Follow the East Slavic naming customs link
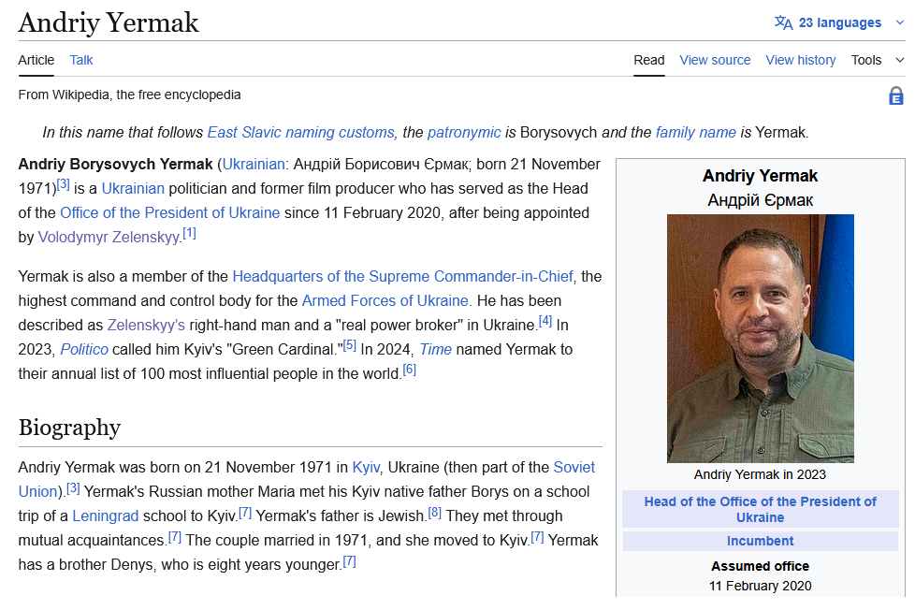This screenshot has width=915, height=610. tap(300, 133)
